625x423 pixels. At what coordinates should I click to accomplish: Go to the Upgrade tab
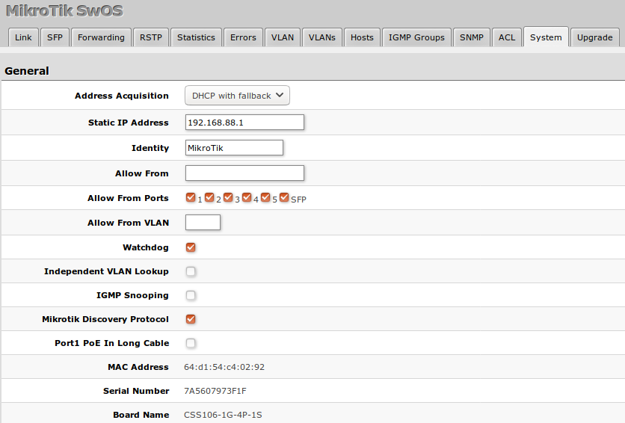594,37
